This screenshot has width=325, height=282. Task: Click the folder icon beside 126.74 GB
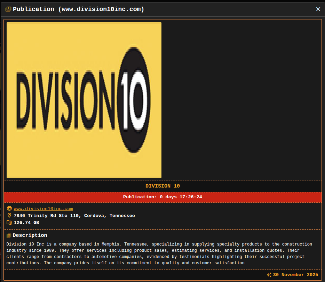click(9, 223)
